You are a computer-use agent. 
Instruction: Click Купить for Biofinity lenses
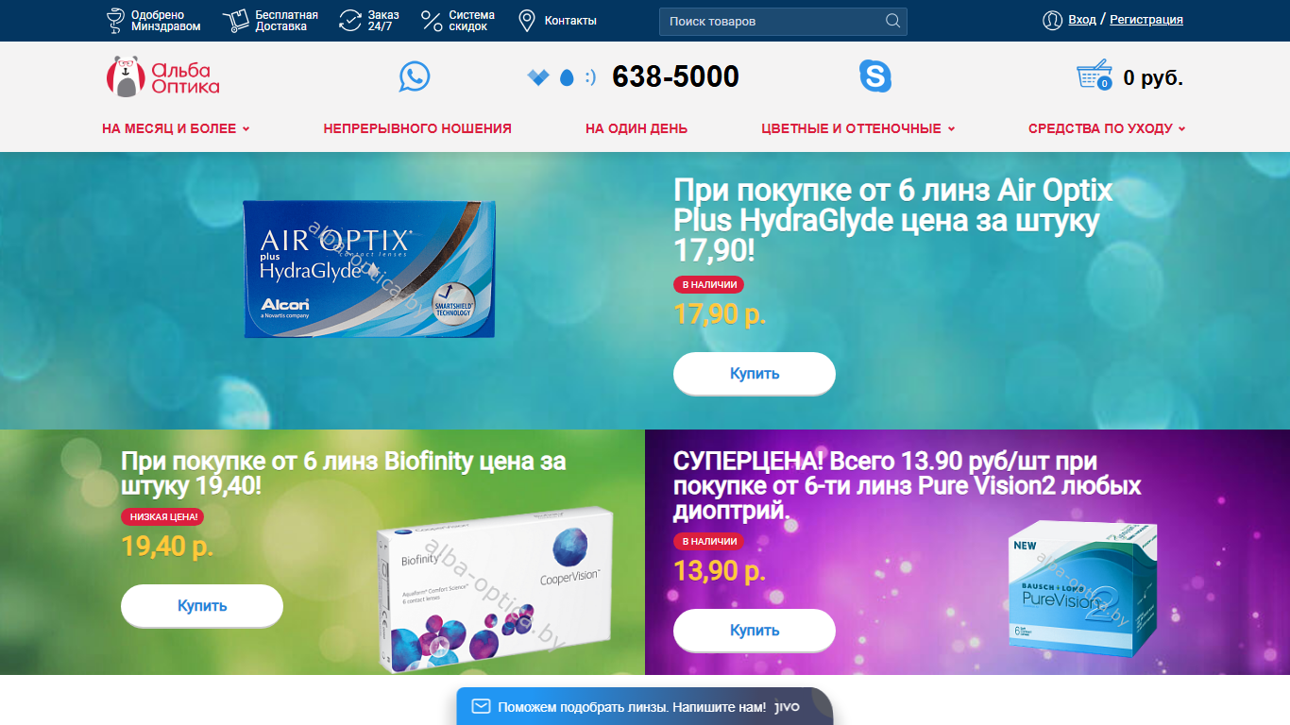202,606
